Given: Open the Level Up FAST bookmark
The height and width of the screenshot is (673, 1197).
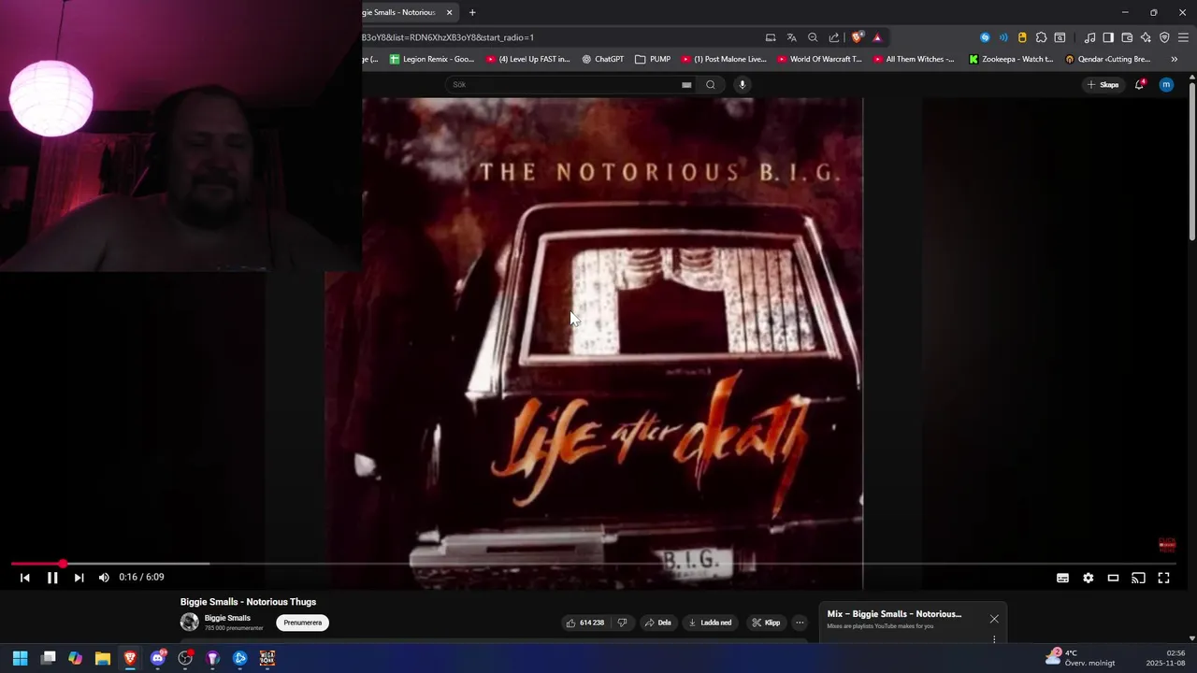Looking at the screenshot, I should pos(528,59).
